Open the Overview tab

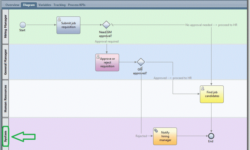click(12, 5)
